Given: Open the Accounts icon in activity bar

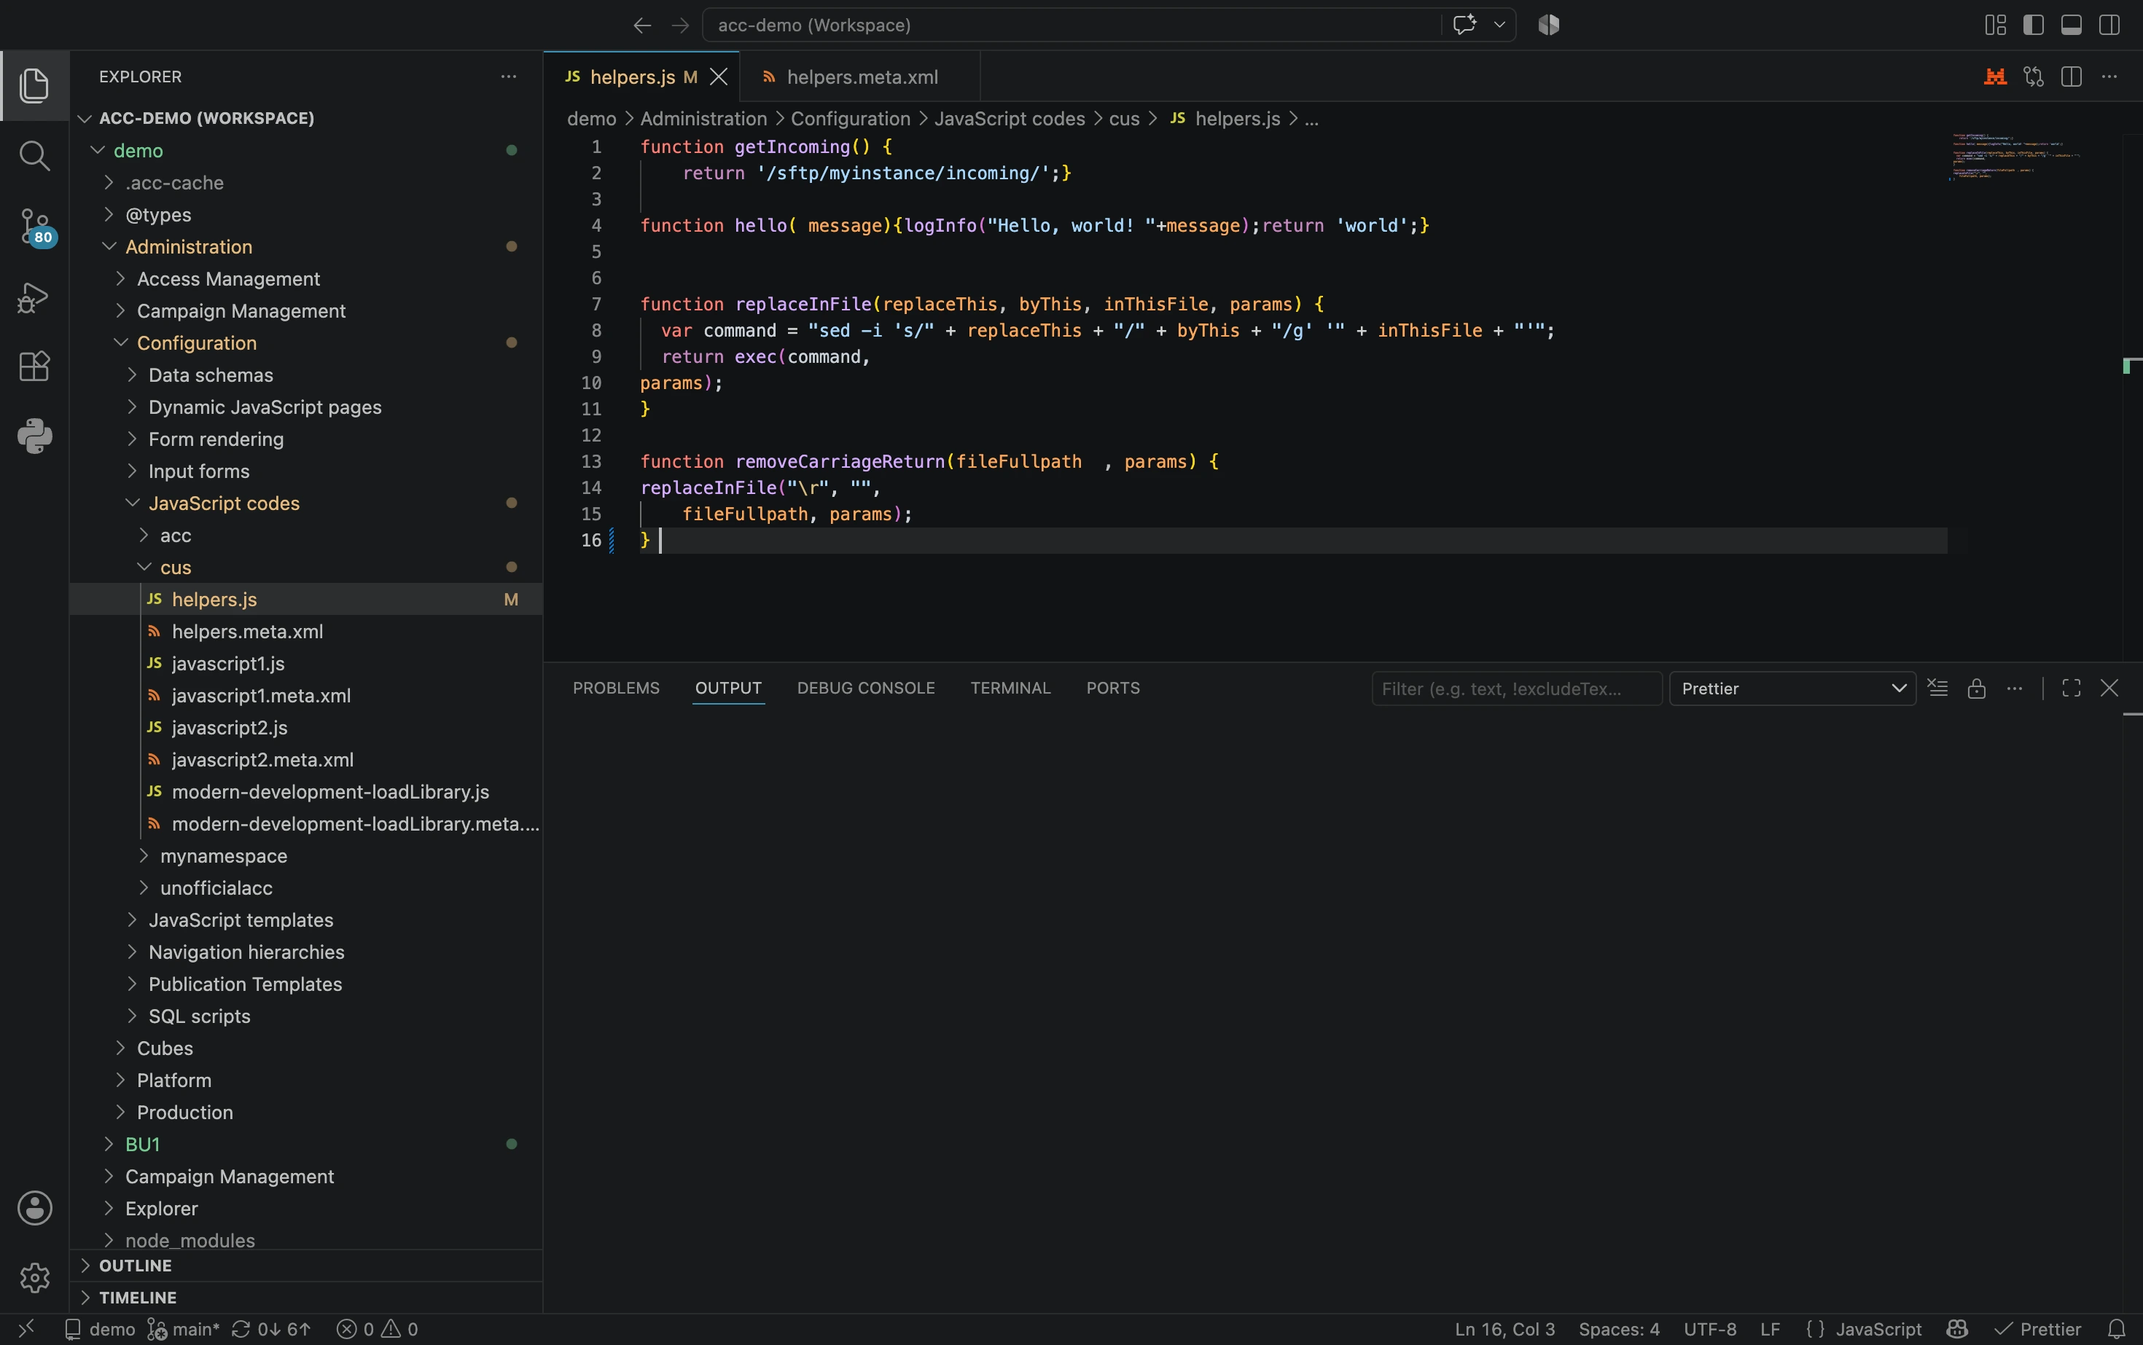Looking at the screenshot, I should [35, 1208].
